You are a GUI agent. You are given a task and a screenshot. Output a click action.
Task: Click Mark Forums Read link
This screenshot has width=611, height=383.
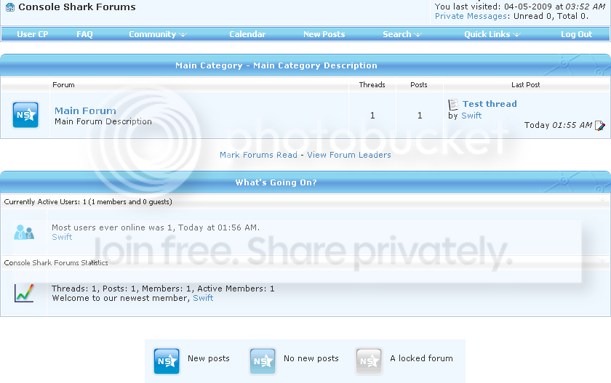(258, 155)
